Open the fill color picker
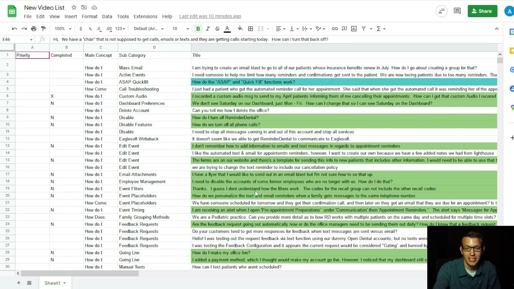Screen dimensions: 514x289 pyautogui.click(x=240, y=28)
